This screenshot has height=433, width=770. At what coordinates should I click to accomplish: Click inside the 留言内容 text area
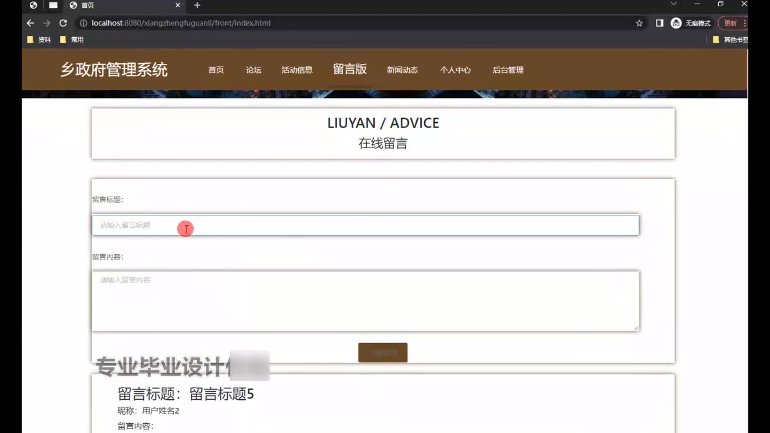coord(365,301)
